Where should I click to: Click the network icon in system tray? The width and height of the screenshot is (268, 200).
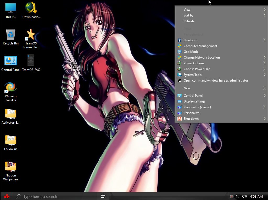(x=238, y=196)
